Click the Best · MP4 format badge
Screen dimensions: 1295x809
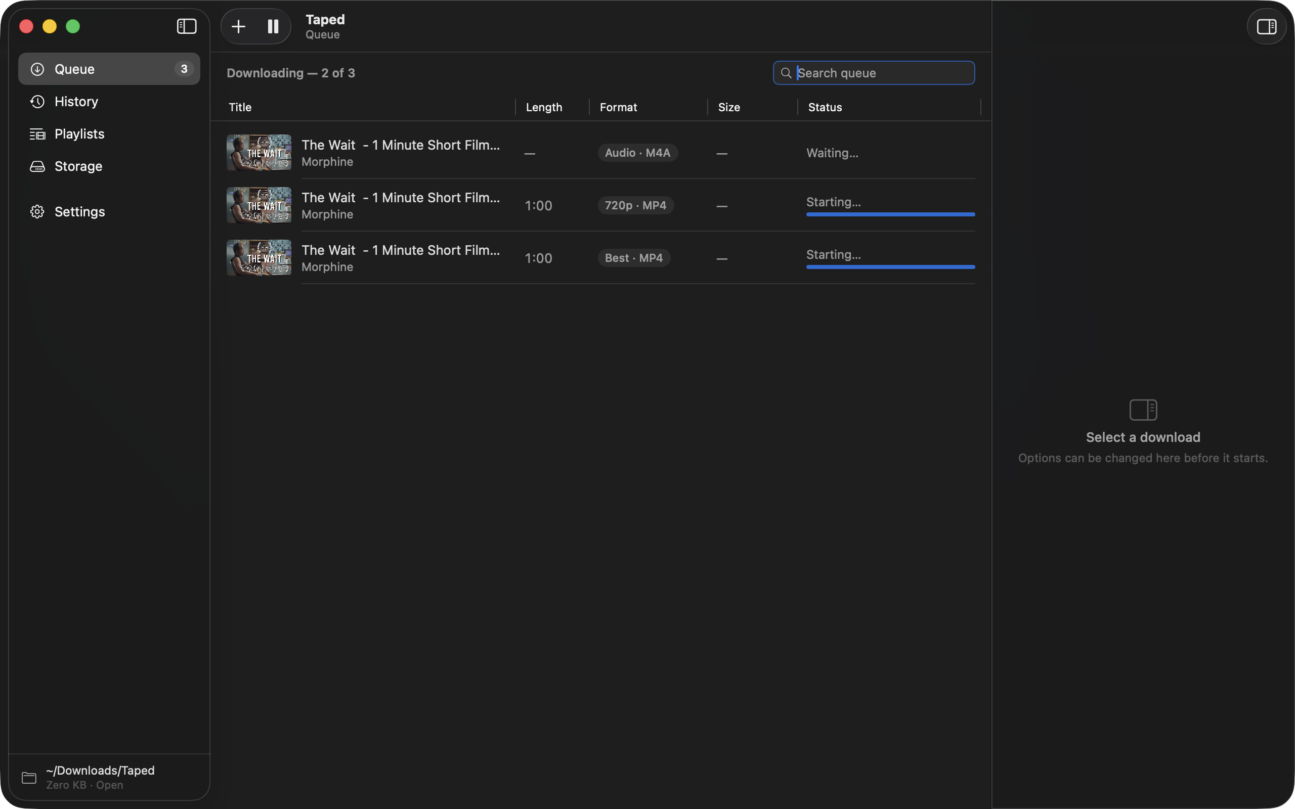[x=633, y=258]
